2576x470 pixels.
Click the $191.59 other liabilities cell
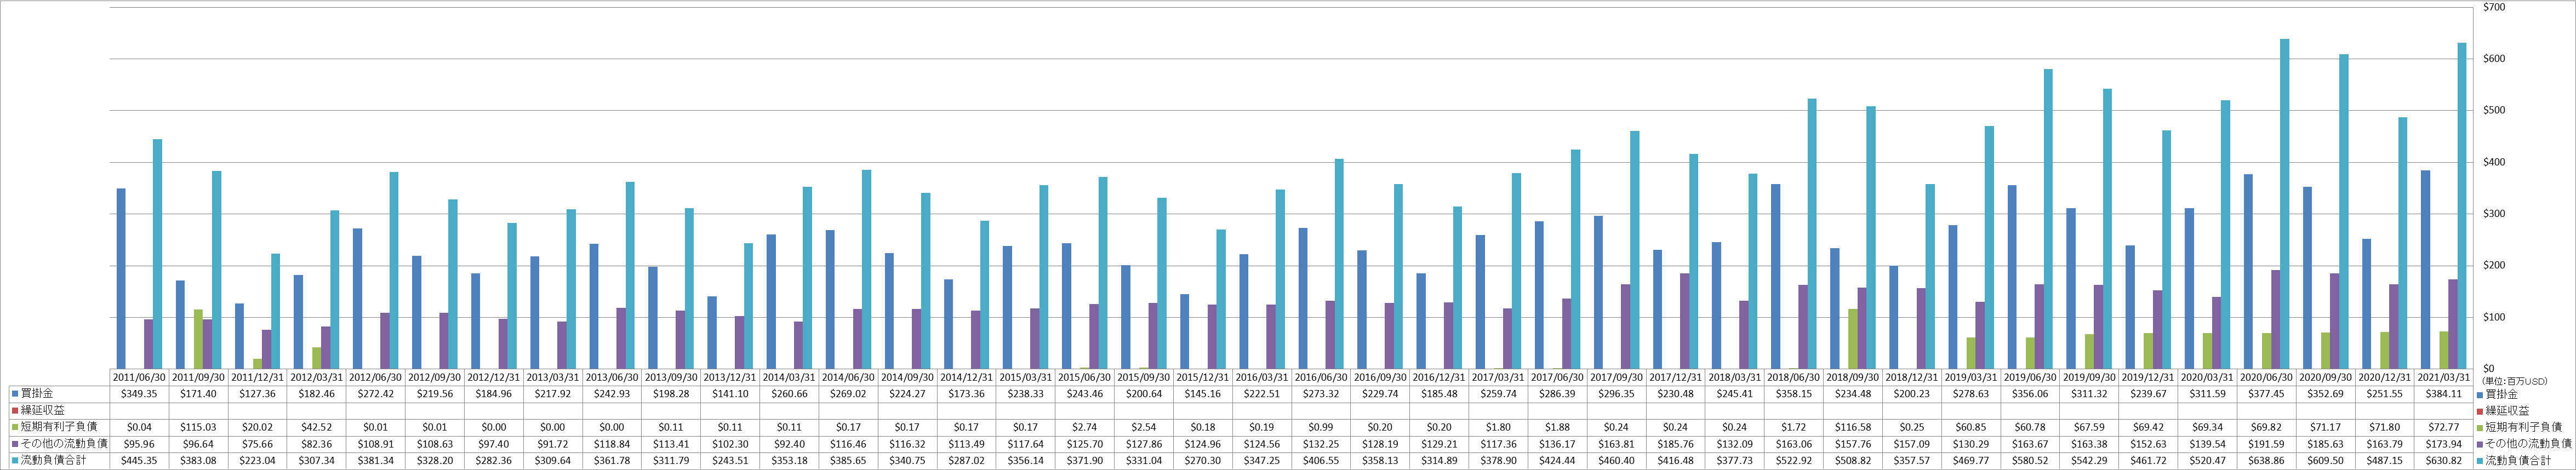tap(2267, 443)
